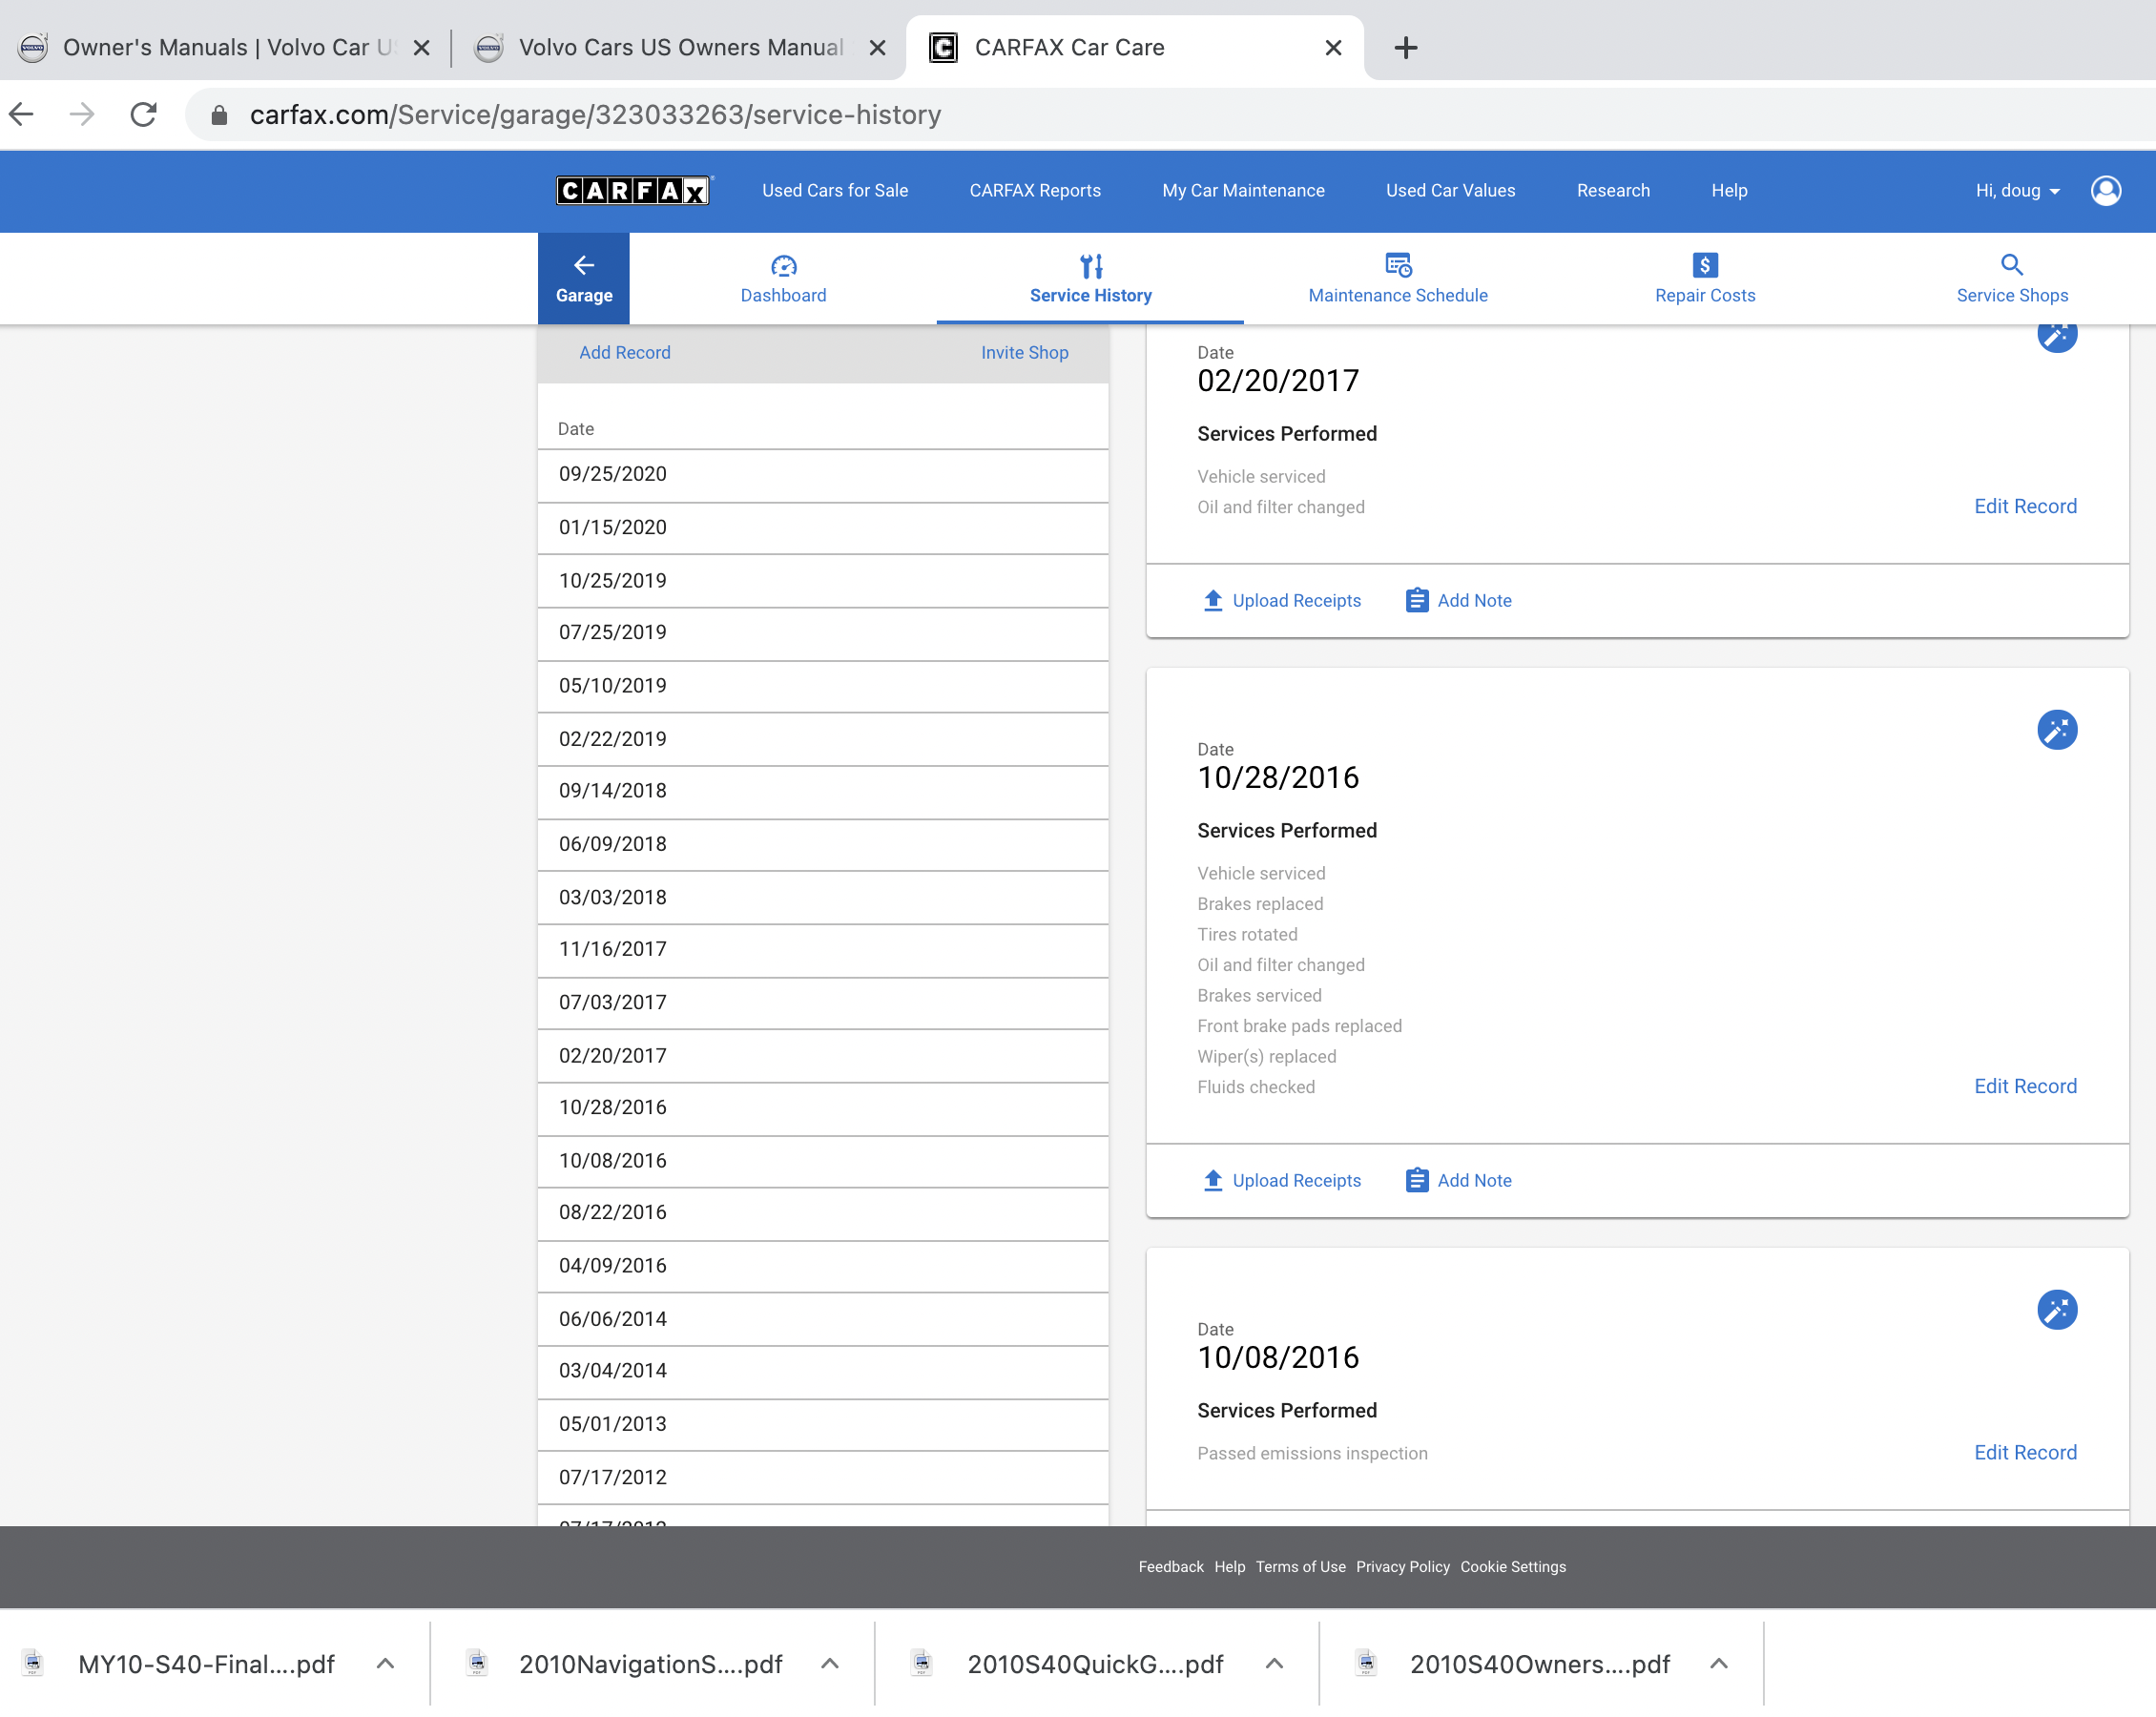Expand the Hi, doug account dropdown
Image resolution: width=2156 pixels, height=1717 pixels.
[2017, 190]
